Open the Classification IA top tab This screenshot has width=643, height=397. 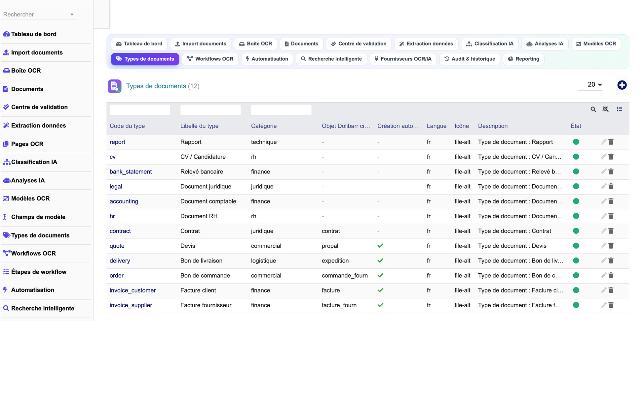coord(489,44)
